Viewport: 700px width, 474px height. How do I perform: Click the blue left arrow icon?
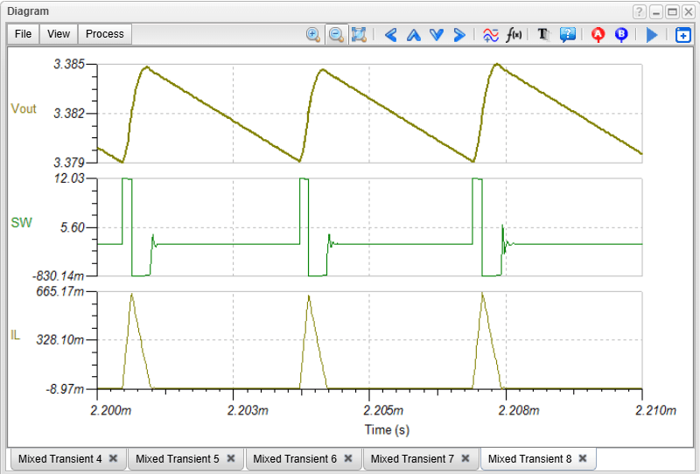[x=390, y=34]
